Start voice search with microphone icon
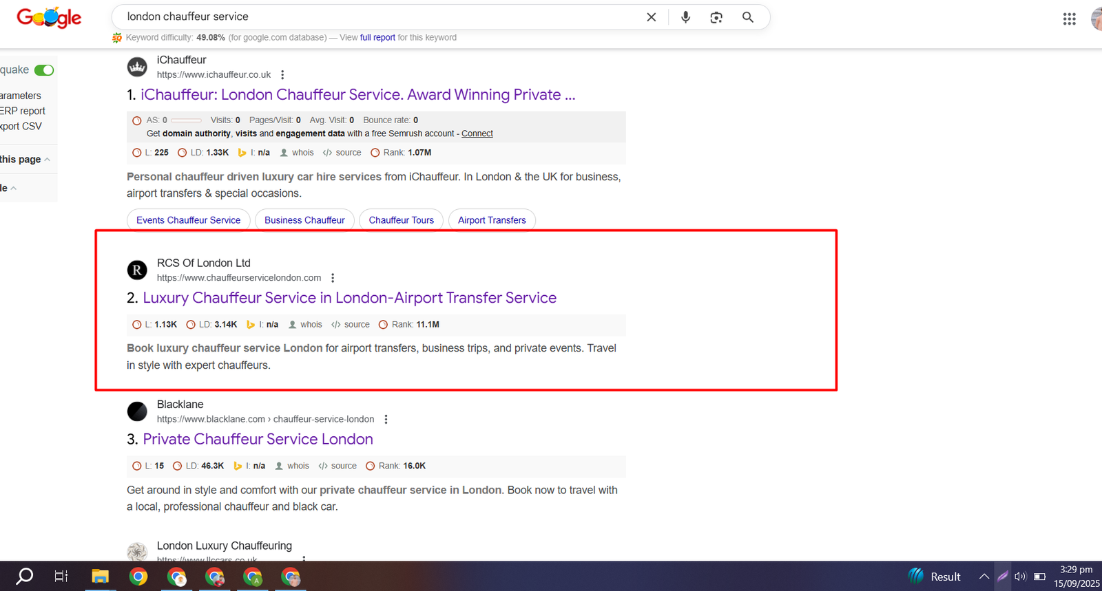The width and height of the screenshot is (1102, 591). pos(685,17)
